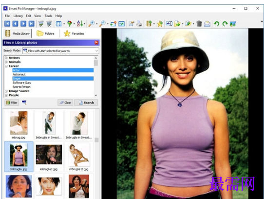Go to the previous image

pyautogui.click(x=15, y=23)
